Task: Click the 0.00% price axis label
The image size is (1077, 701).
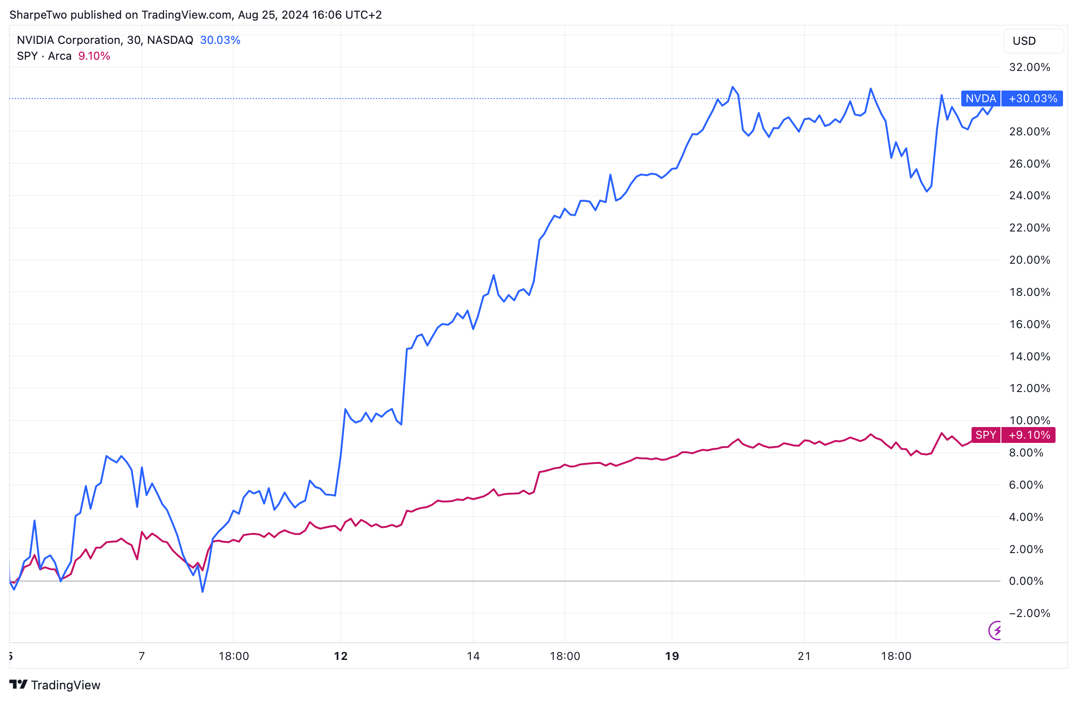Action: (1026, 581)
